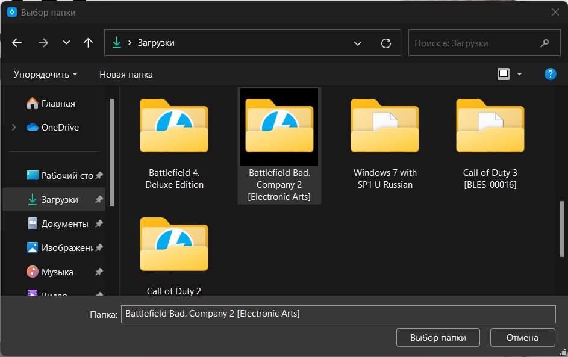Viewport: 568px width, 357px height.
Task: Open Документы in the sidebar
Action: click(x=64, y=224)
